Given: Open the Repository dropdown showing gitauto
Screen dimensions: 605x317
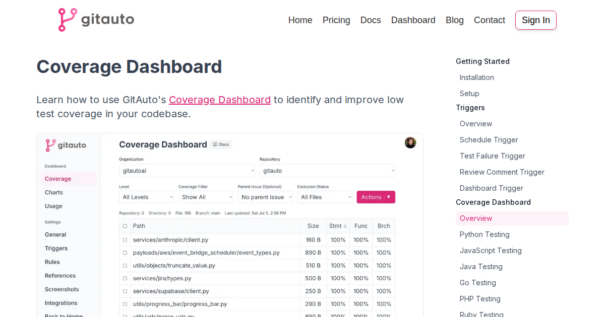Looking at the screenshot, I should 328,171.
